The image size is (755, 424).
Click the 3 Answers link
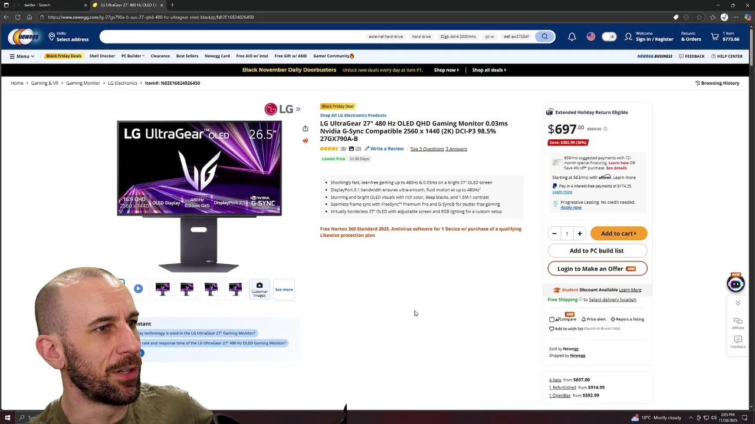coord(456,149)
